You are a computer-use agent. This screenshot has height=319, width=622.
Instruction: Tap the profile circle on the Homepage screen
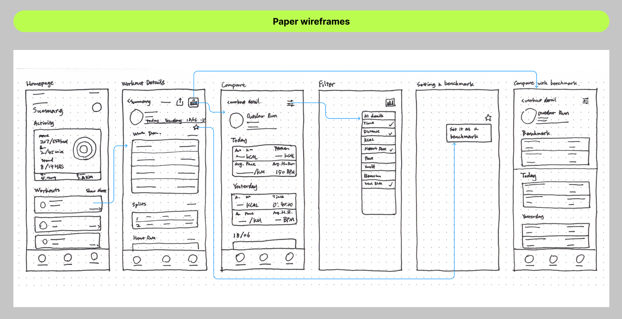(x=97, y=107)
